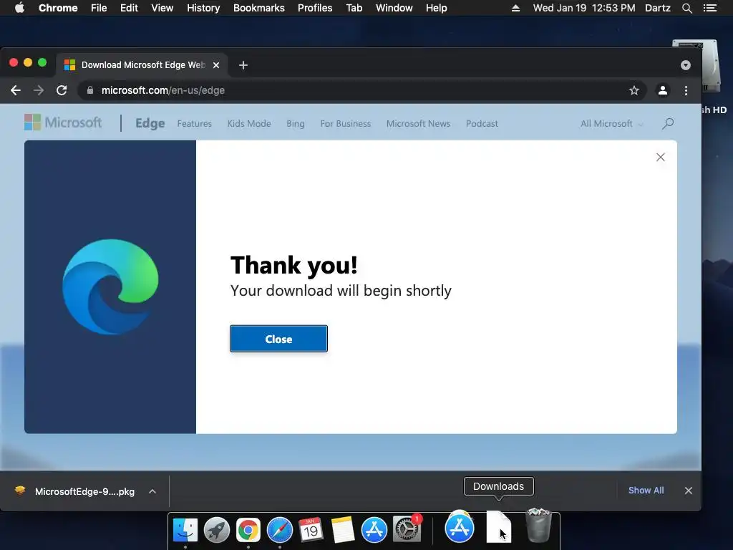Click the Chrome icon in the Dock
The image size is (733, 550).
[x=248, y=530]
